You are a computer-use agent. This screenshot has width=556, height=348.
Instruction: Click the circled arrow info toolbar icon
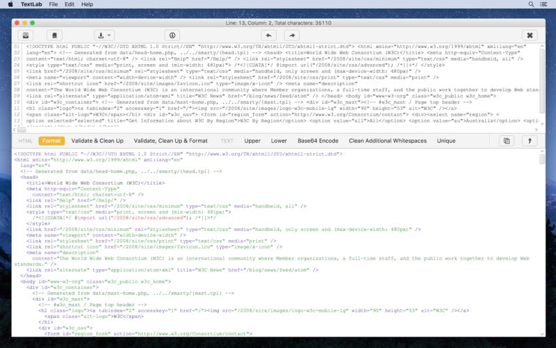click(x=172, y=35)
